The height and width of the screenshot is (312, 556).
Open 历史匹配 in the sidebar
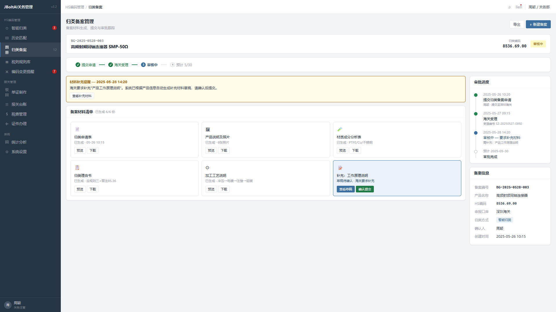tap(30, 38)
